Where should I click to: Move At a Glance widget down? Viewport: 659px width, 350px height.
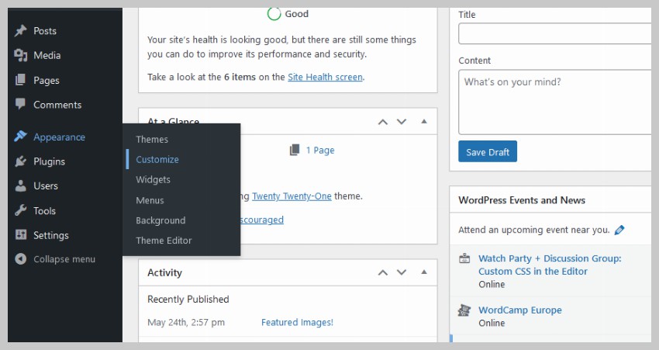tap(402, 122)
